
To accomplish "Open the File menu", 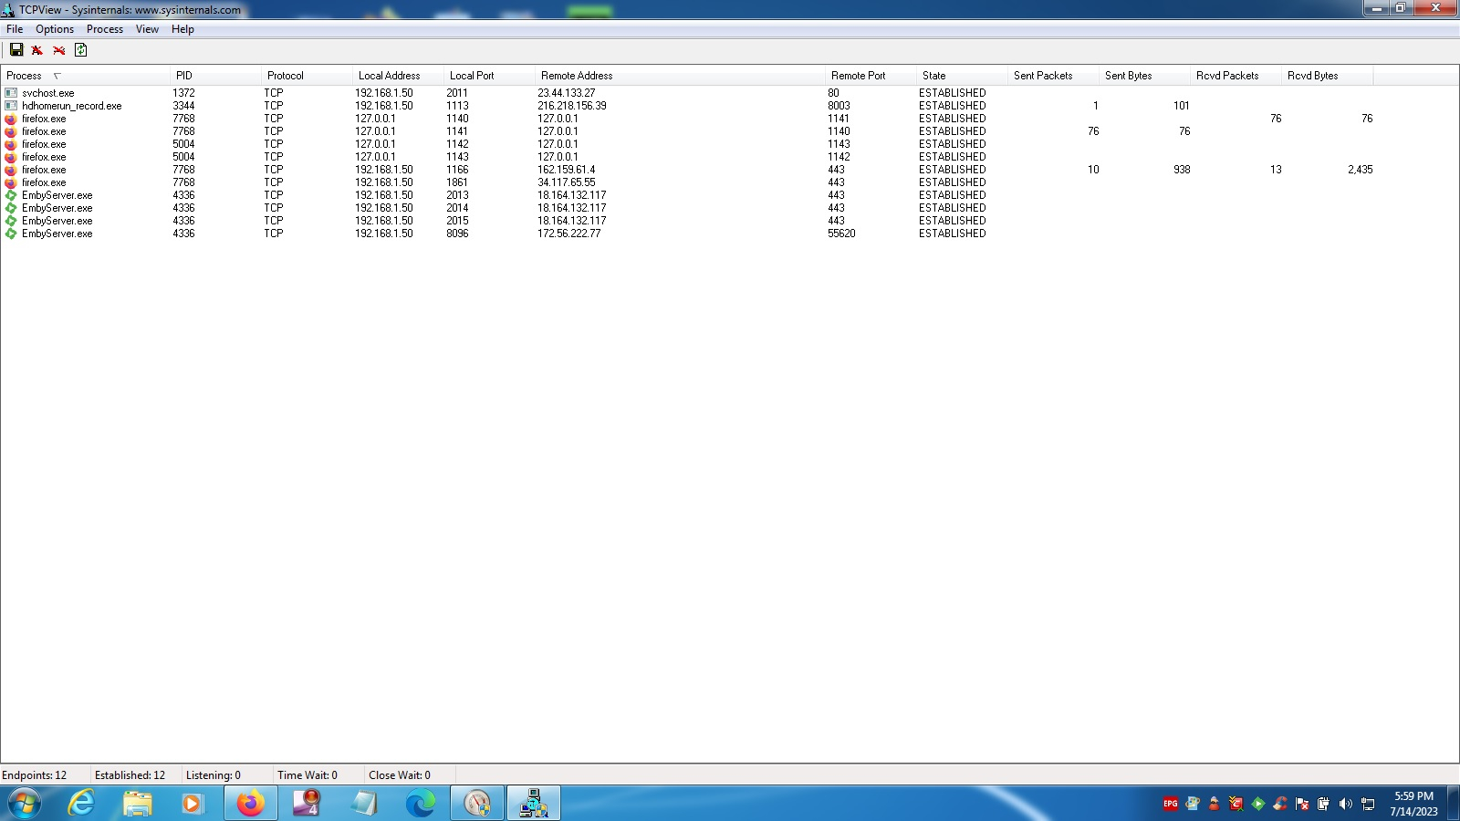I will [x=15, y=29].
